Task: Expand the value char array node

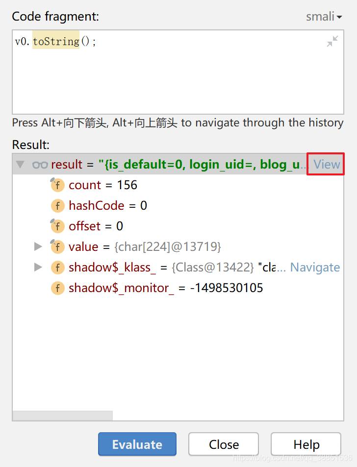Action: click(x=38, y=246)
